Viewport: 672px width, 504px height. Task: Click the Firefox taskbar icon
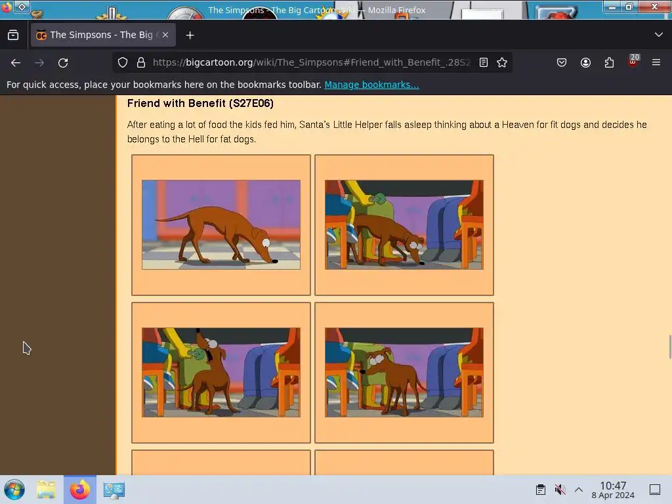pyautogui.click(x=80, y=490)
